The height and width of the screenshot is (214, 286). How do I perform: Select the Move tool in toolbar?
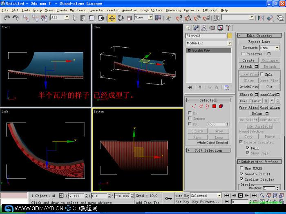point(112,18)
